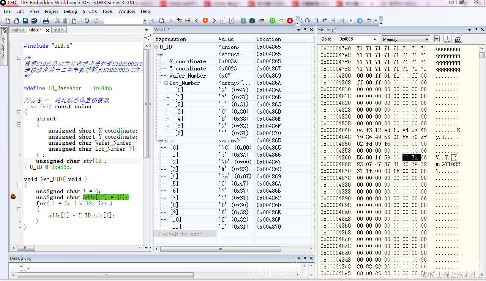Select the X_coordinate value 0x003A

pyautogui.click(x=228, y=61)
